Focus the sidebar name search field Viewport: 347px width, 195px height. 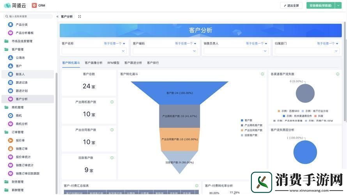[28, 16]
